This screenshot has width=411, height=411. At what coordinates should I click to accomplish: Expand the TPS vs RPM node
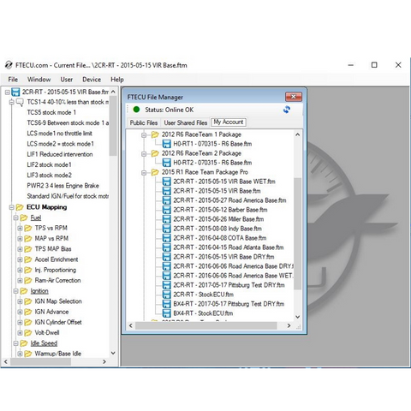(20, 228)
